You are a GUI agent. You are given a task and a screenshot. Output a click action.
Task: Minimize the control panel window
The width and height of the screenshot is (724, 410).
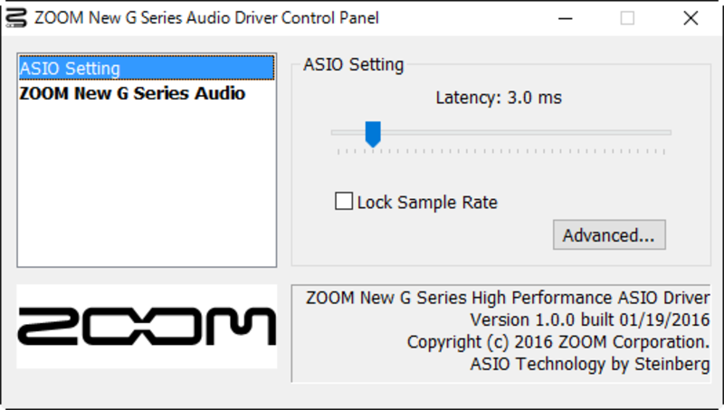tap(565, 18)
